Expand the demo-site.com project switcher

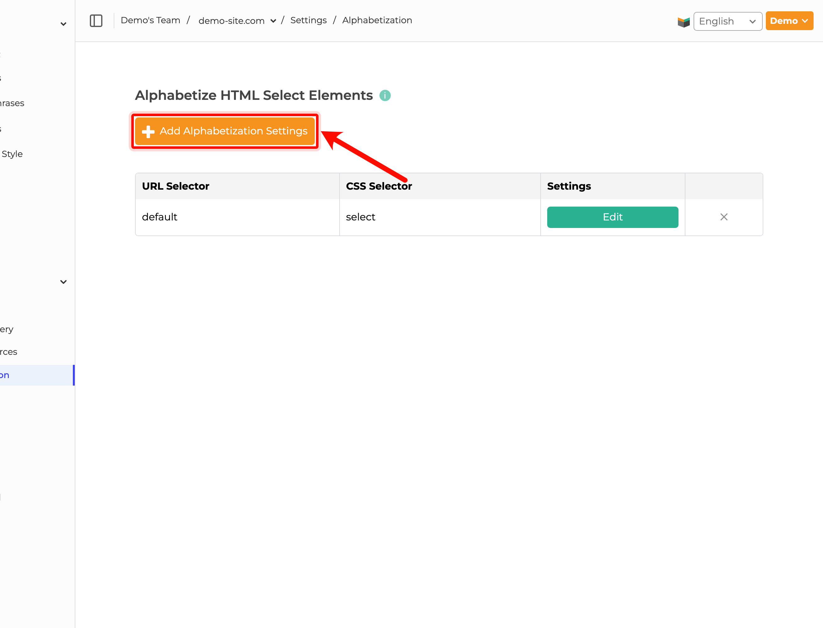point(237,21)
